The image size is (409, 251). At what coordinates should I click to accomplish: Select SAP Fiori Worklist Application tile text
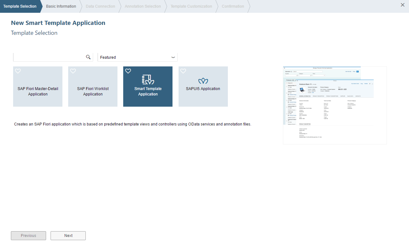click(x=93, y=91)
